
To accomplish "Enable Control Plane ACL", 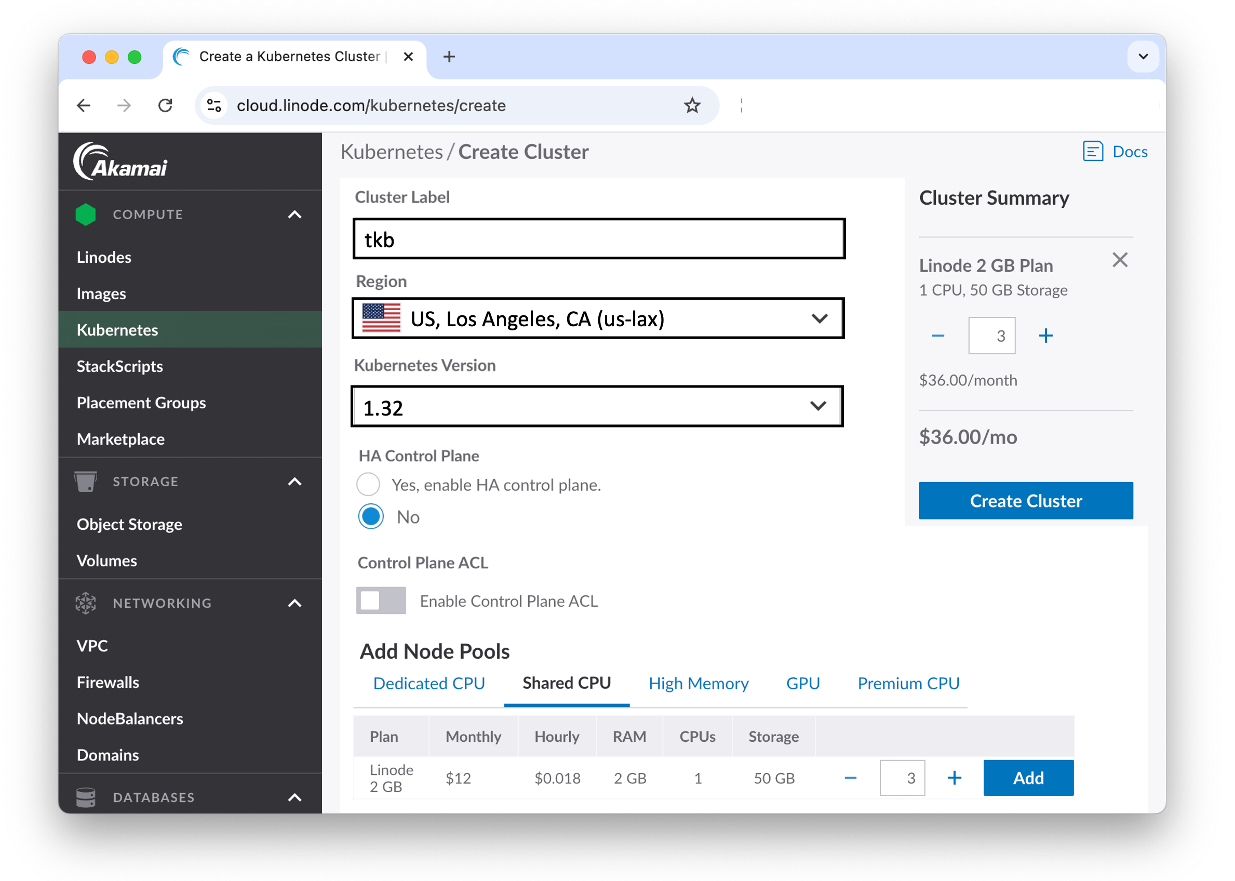I will [x=381, y=600].
